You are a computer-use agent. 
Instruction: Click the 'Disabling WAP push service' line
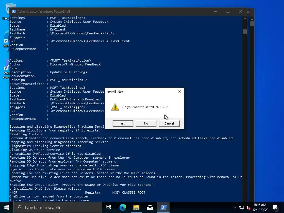pyautogui.click(x=35, y=150)
